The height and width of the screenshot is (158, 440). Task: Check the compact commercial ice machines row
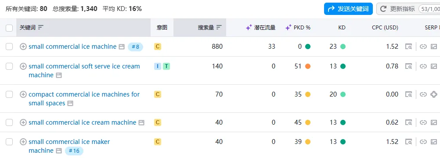pos(9,94)
